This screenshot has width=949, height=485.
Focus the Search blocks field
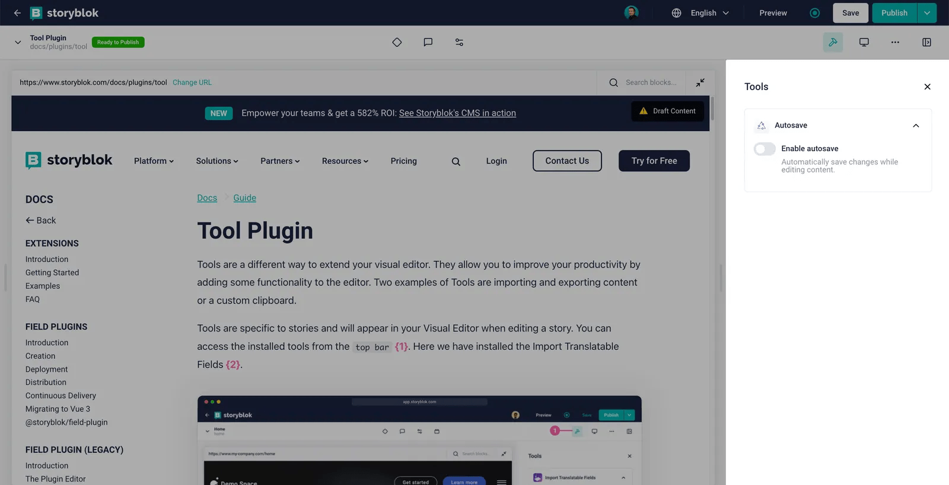pyautogui.click(x=651, y=82)
